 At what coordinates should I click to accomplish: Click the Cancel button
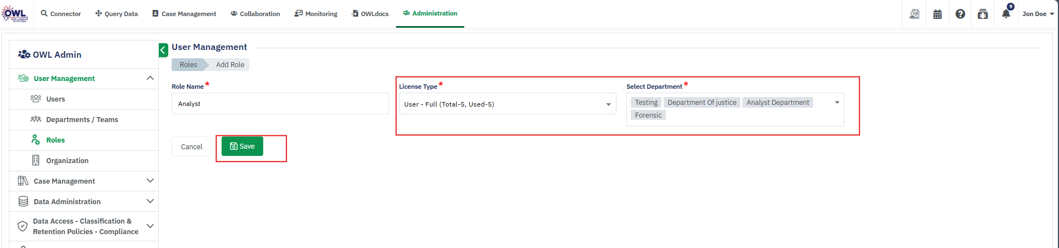tap(191, 146)
